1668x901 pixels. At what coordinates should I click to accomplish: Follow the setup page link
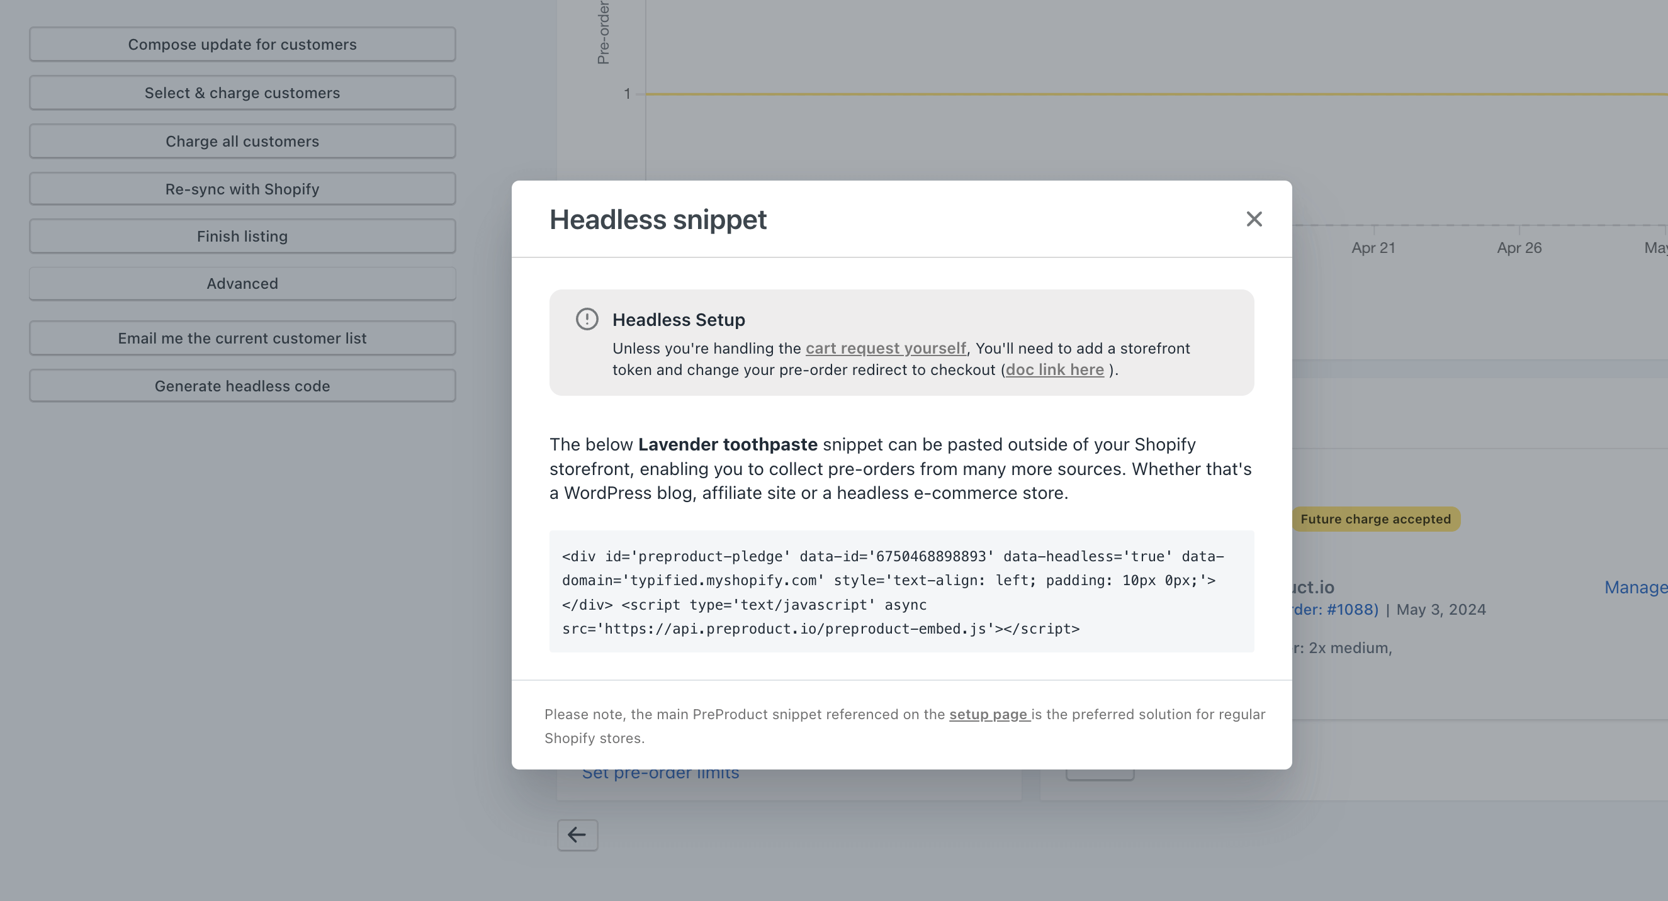[x=988, y=714]
